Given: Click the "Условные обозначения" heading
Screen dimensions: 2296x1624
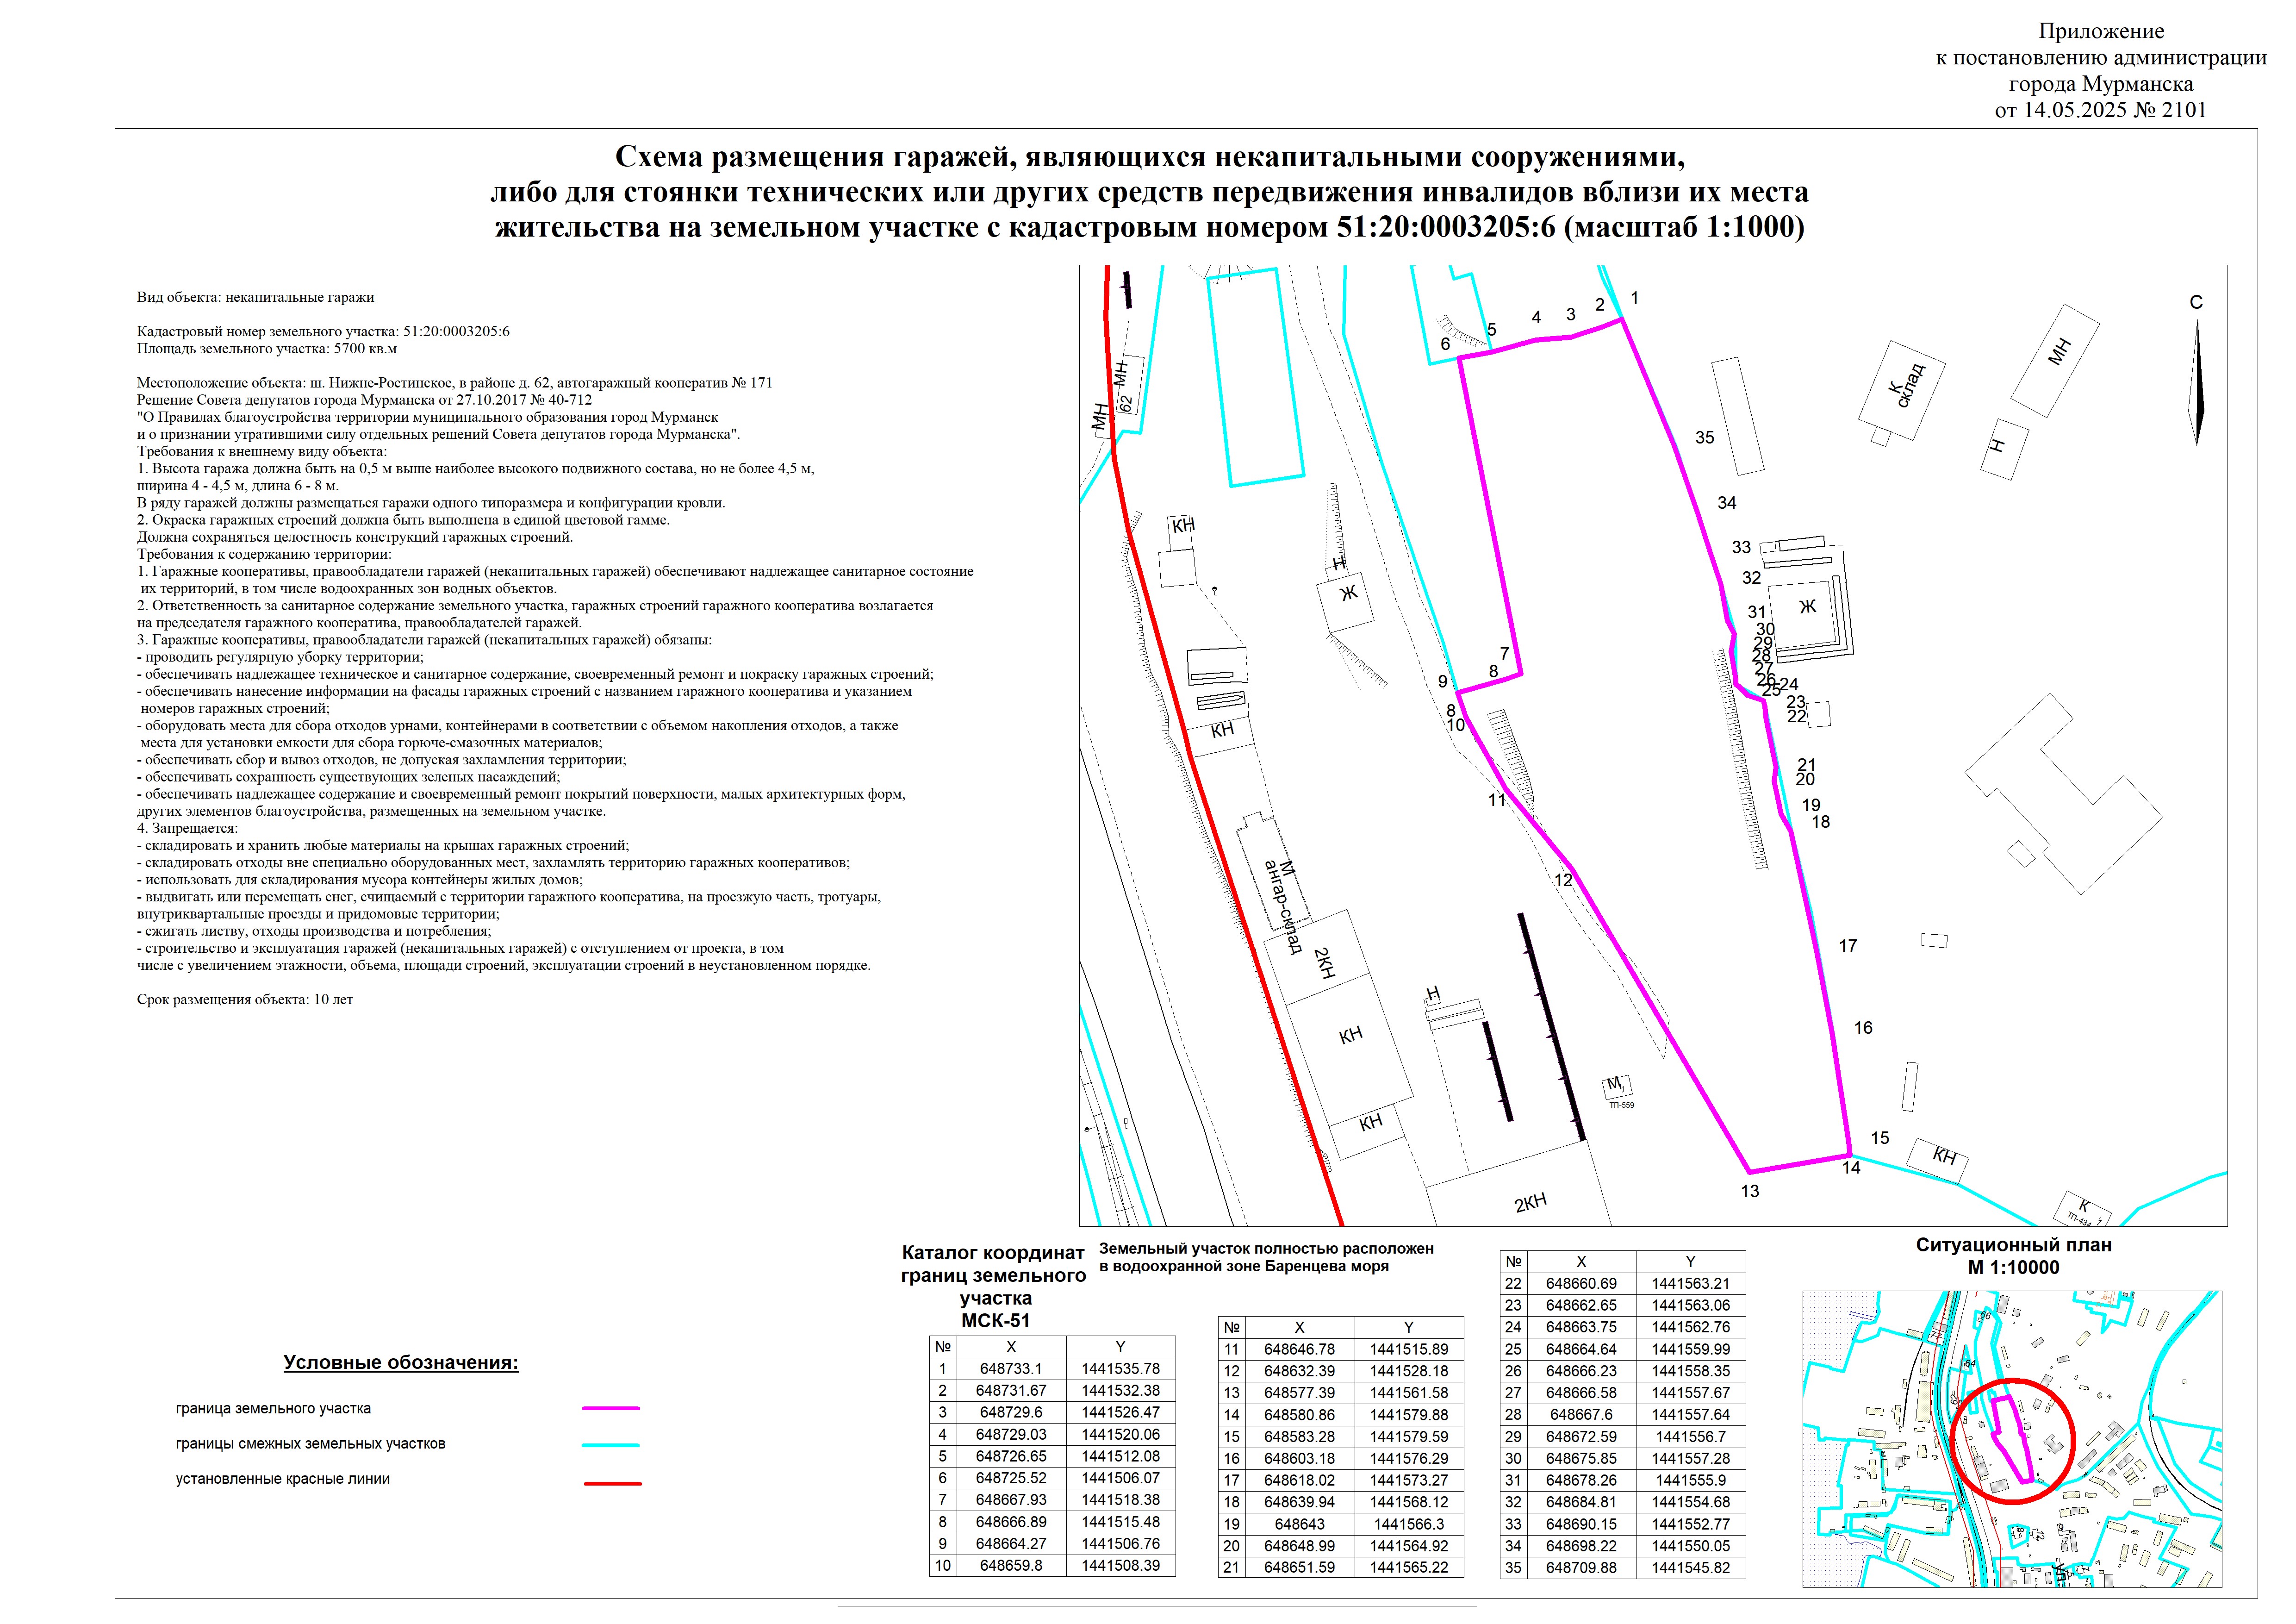Looking at the screenshot, I should [400, 1363].
